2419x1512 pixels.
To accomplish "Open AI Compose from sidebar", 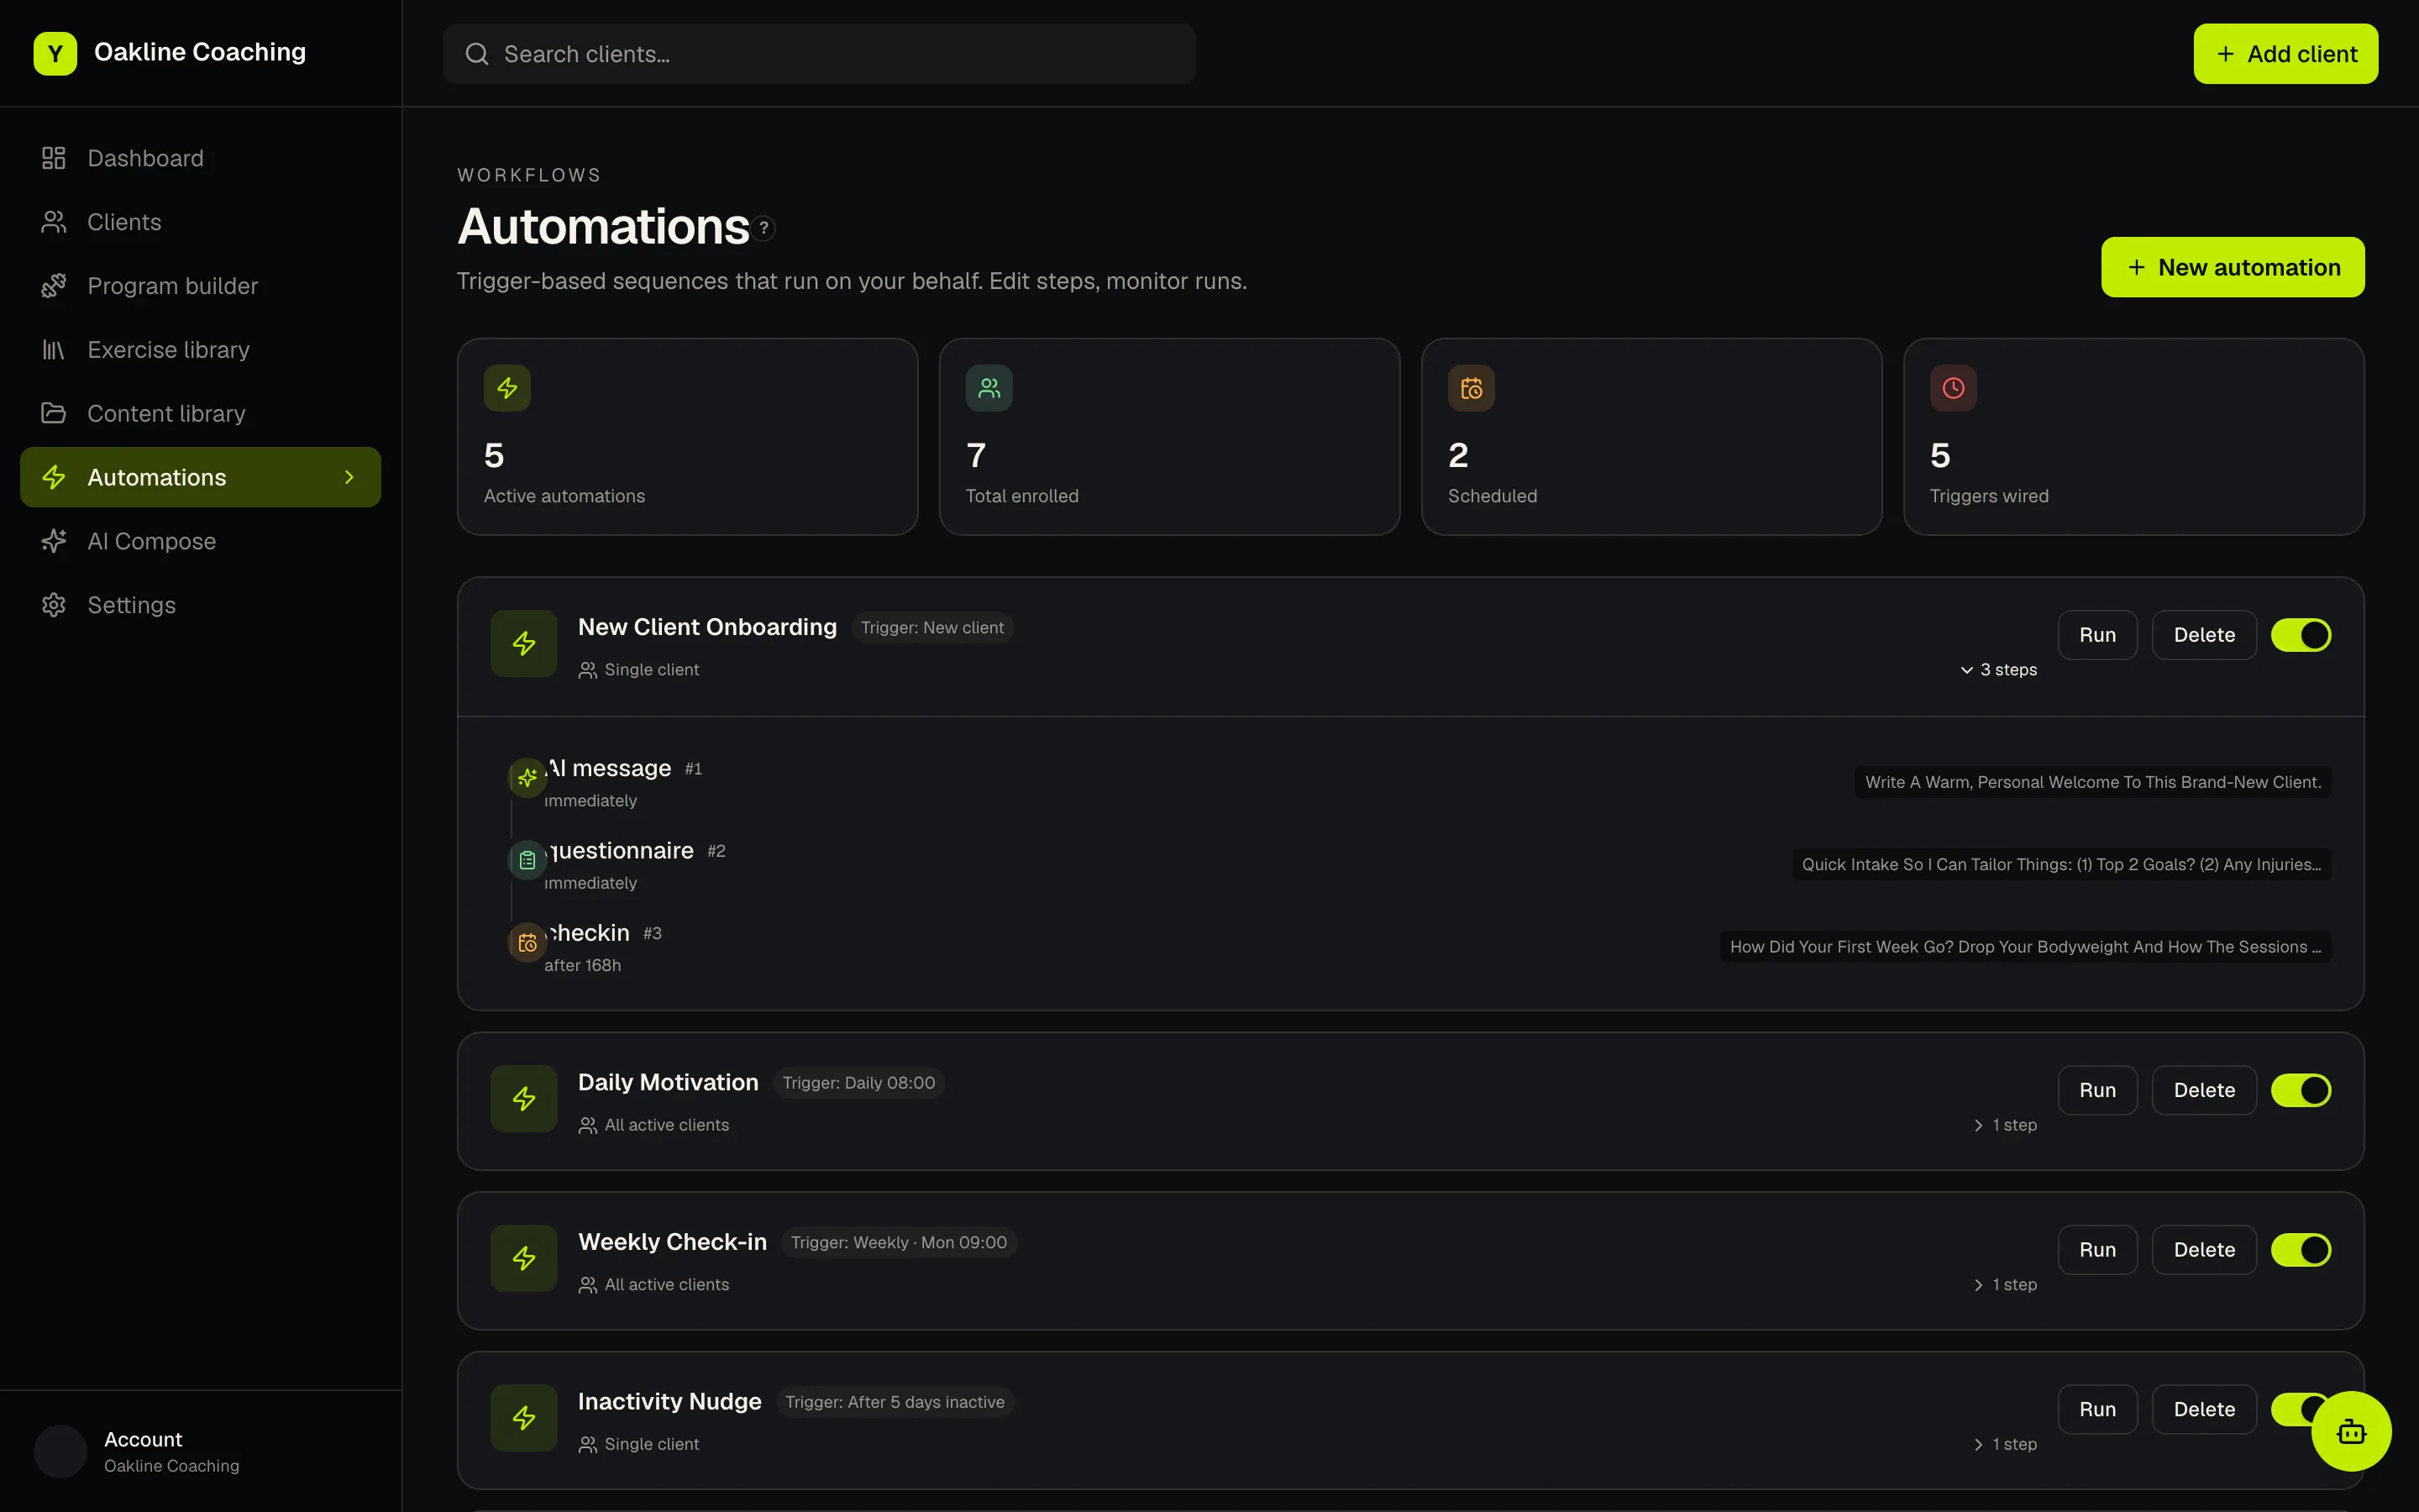I will [200, 541].
